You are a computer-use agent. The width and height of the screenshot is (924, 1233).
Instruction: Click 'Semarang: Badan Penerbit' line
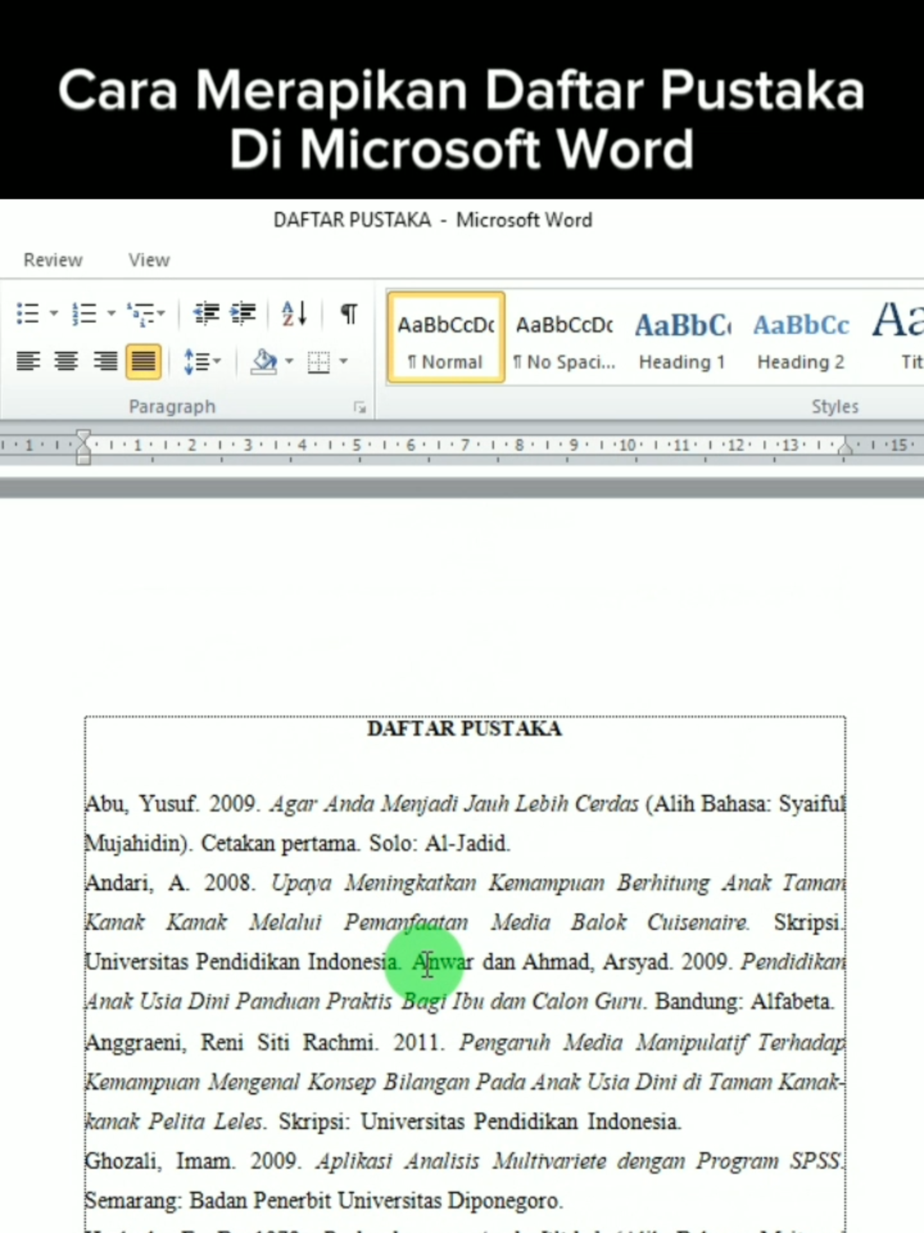point(324,1201)
